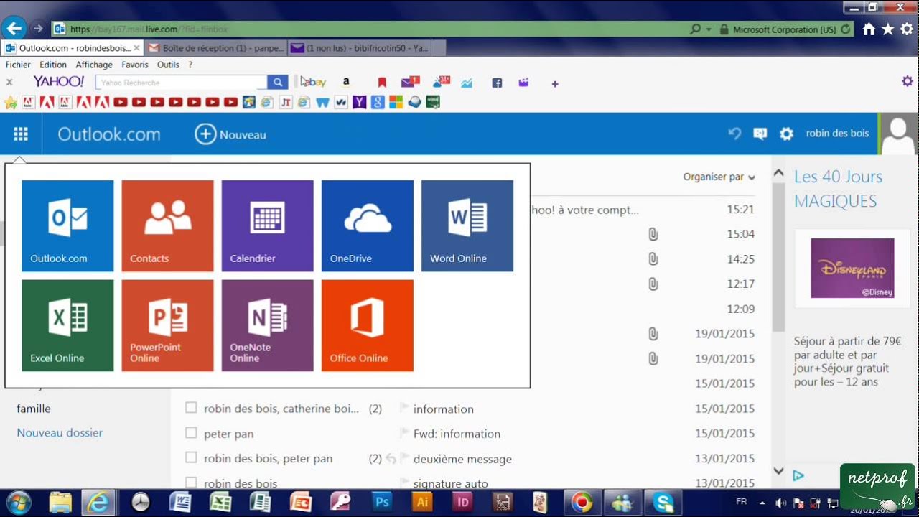This screenshot has width=919, height=517.
Task: Click the Windows Start button
Action: (19, 502)
